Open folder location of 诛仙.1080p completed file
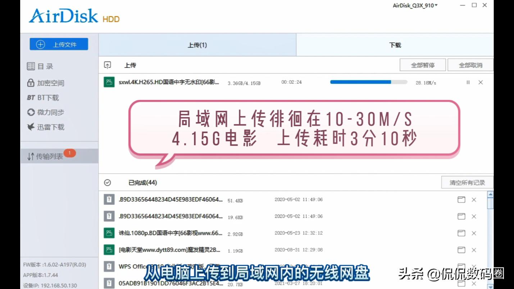Viewport: 514px width, 289px height. pos(461,233)
